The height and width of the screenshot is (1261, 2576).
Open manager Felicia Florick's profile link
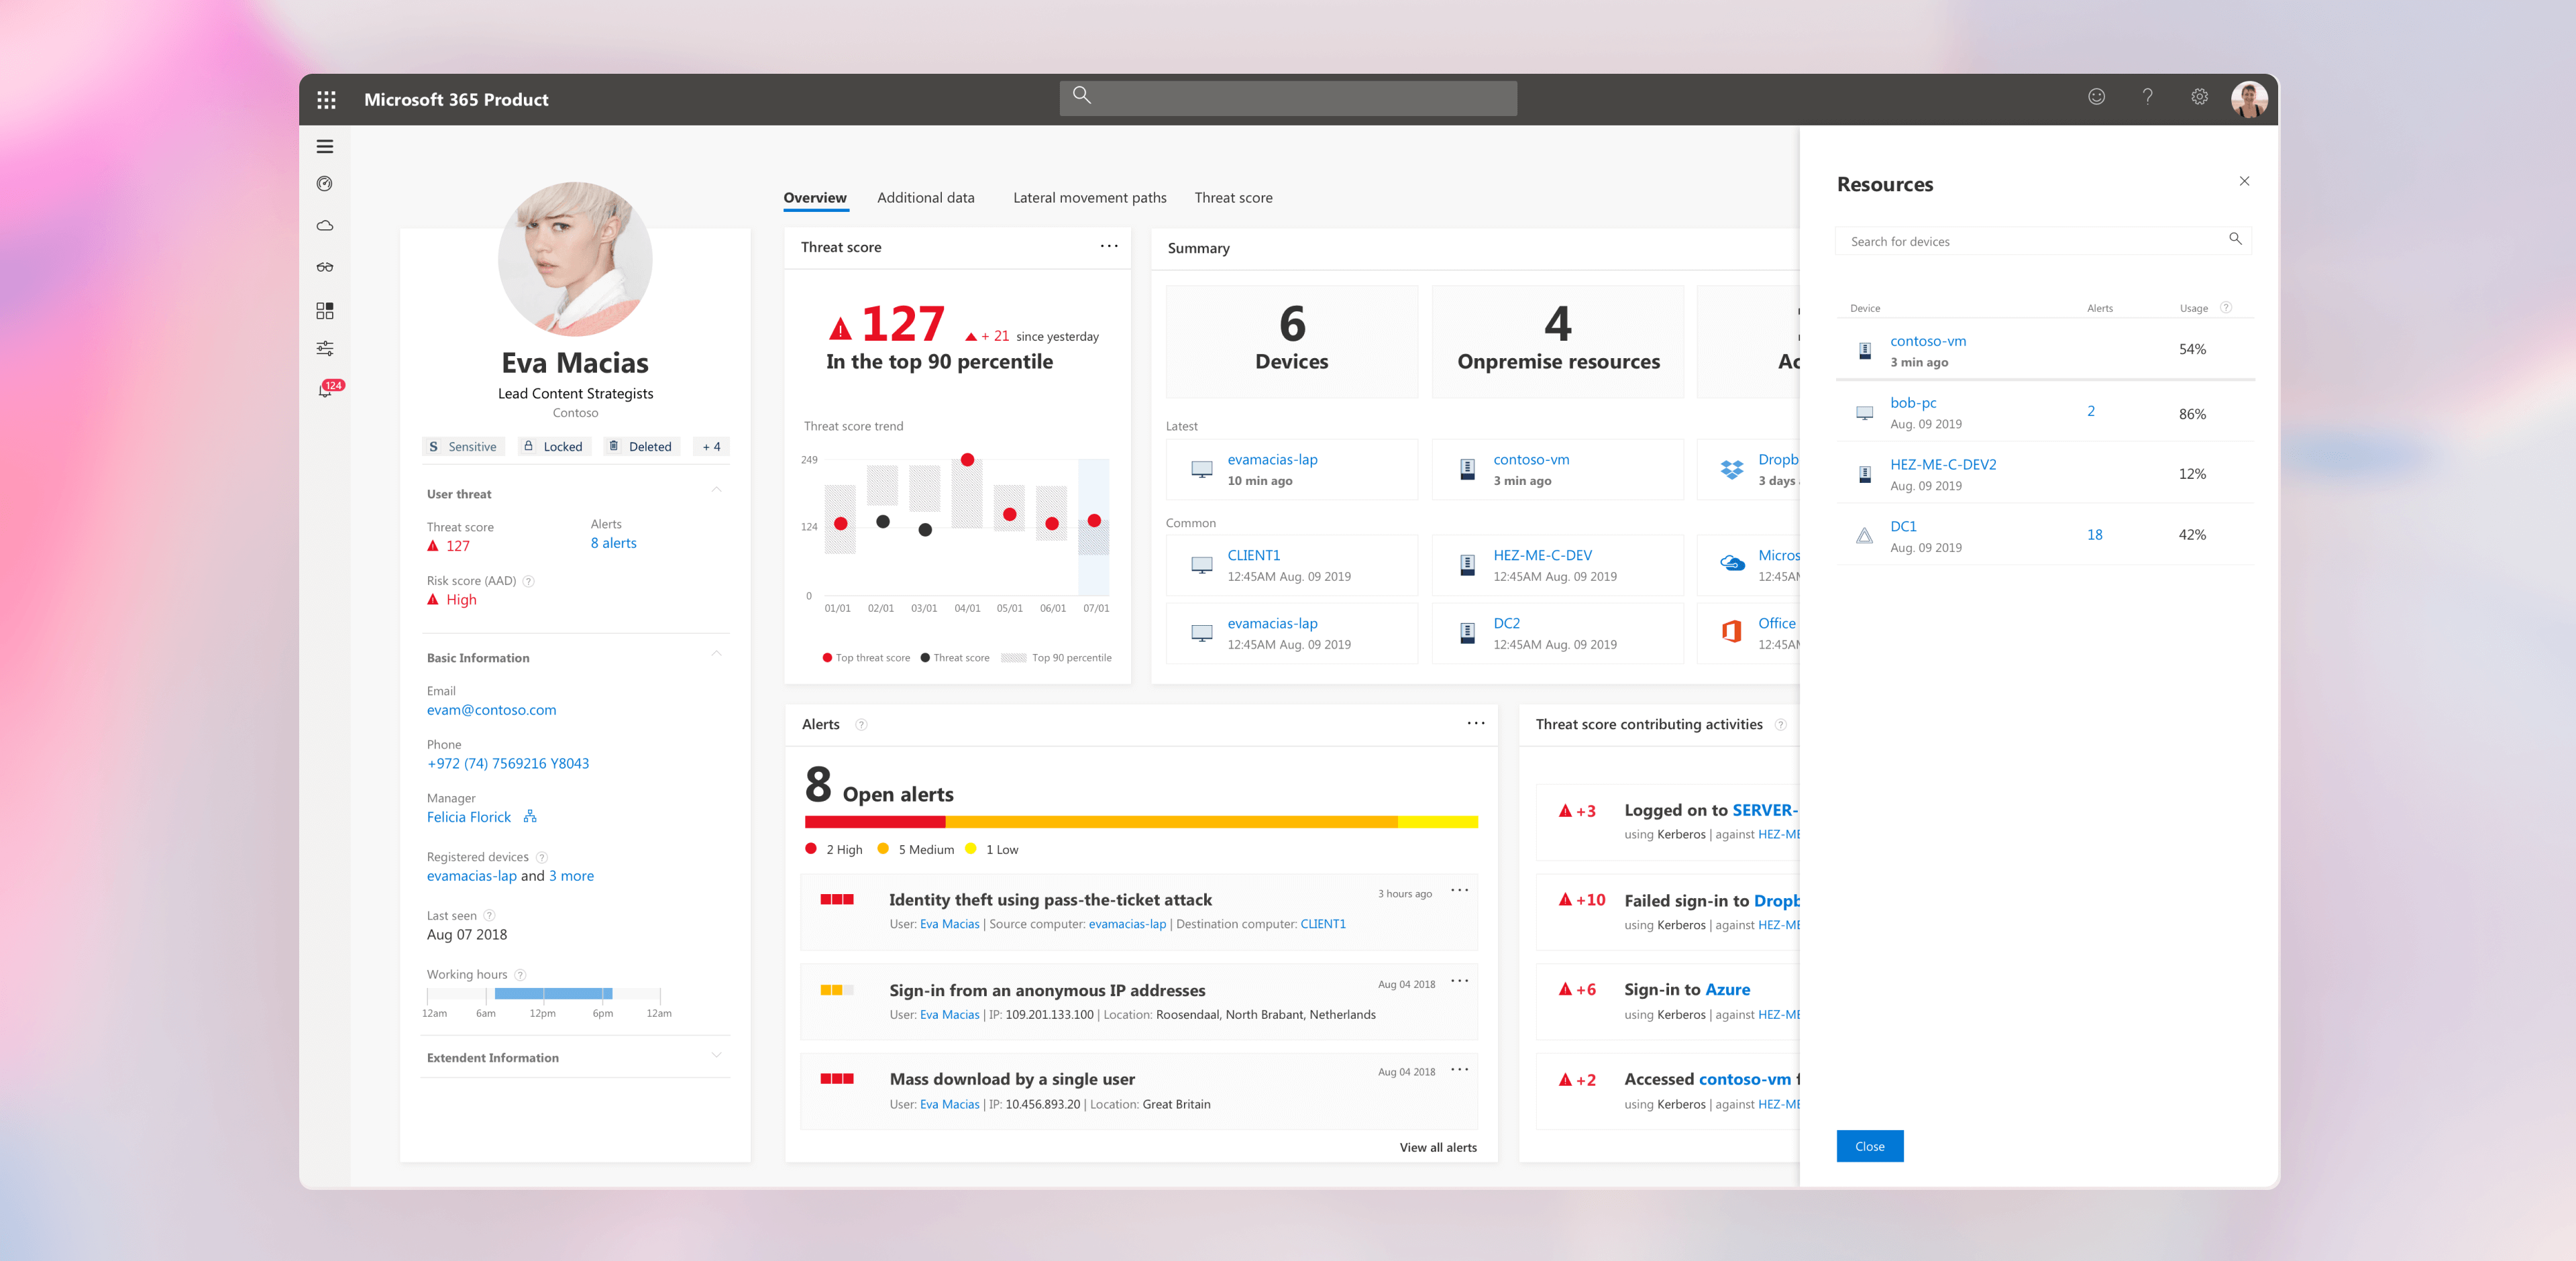[x=468, y=817]
